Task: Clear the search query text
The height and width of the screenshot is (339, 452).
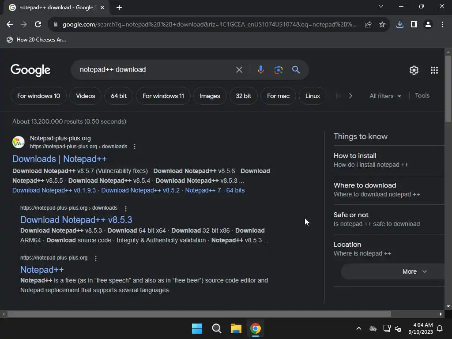Action: tap(239, 70)
